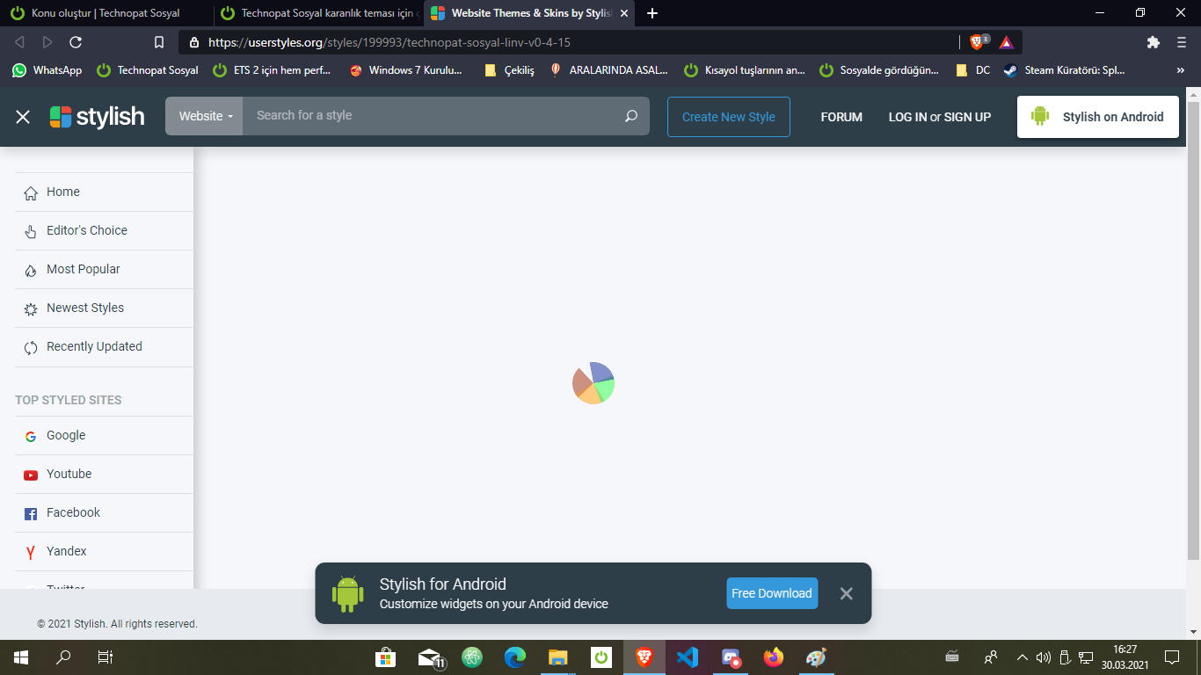Open the Windows Start menu

tap(21, 657)
